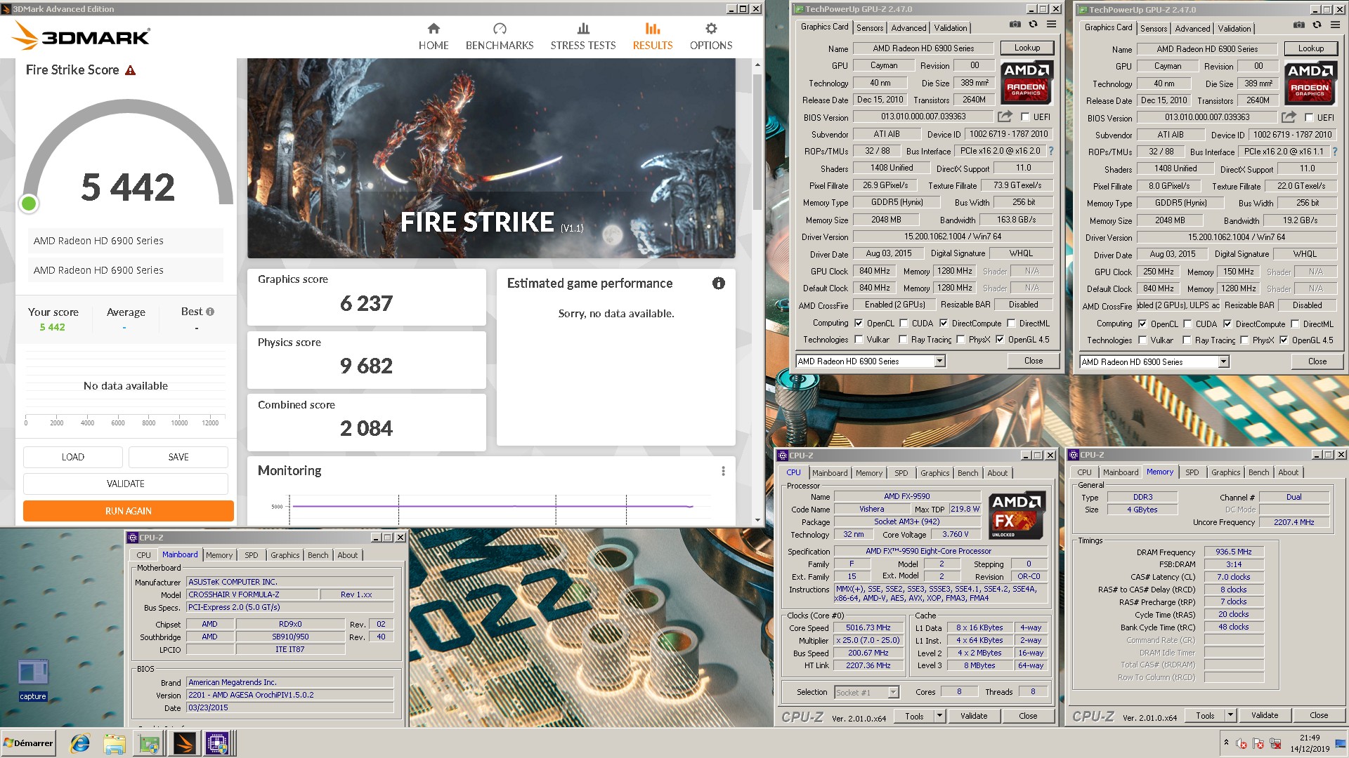
Task: Open the RESULTS section in 3DMark
Action: pyautogui.click(x=652, y=36)
